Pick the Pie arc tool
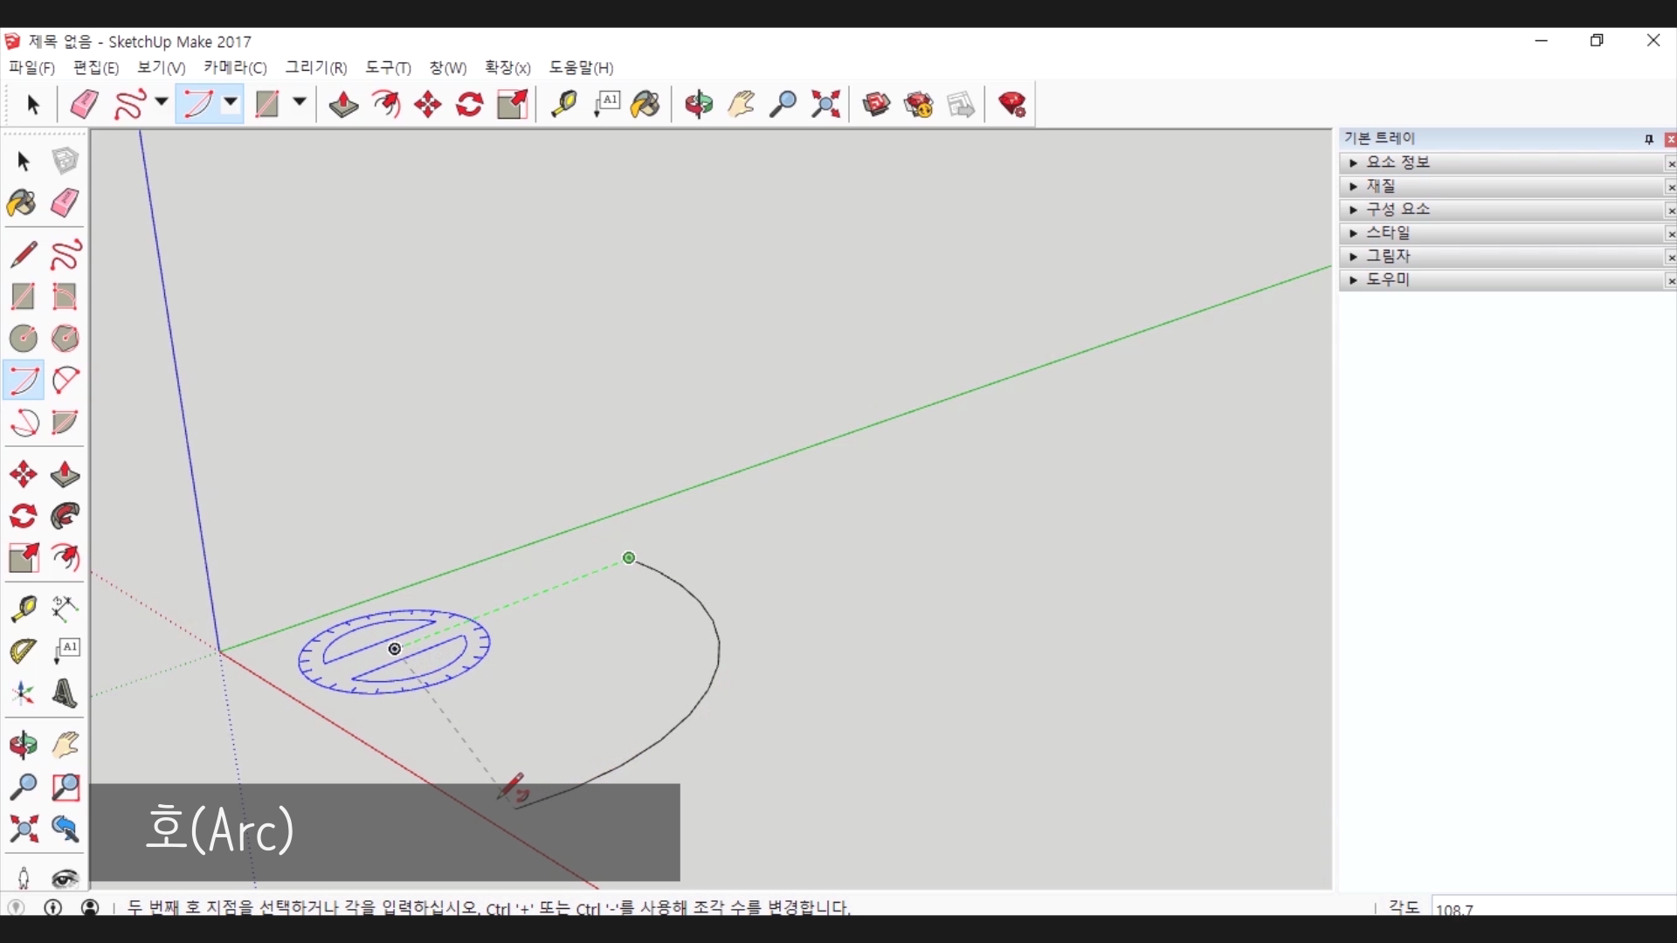The width and height of the screenshot is (1677, 943). 65,423
